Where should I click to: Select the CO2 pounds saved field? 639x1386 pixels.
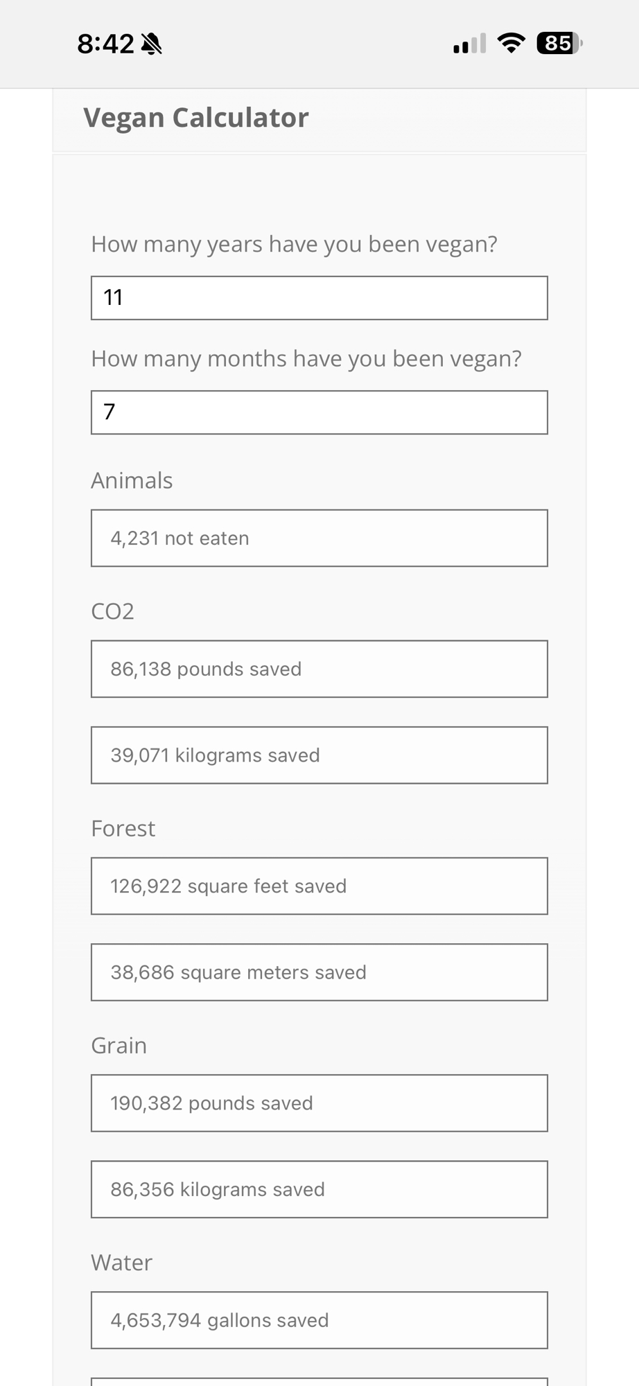point(319,669)
